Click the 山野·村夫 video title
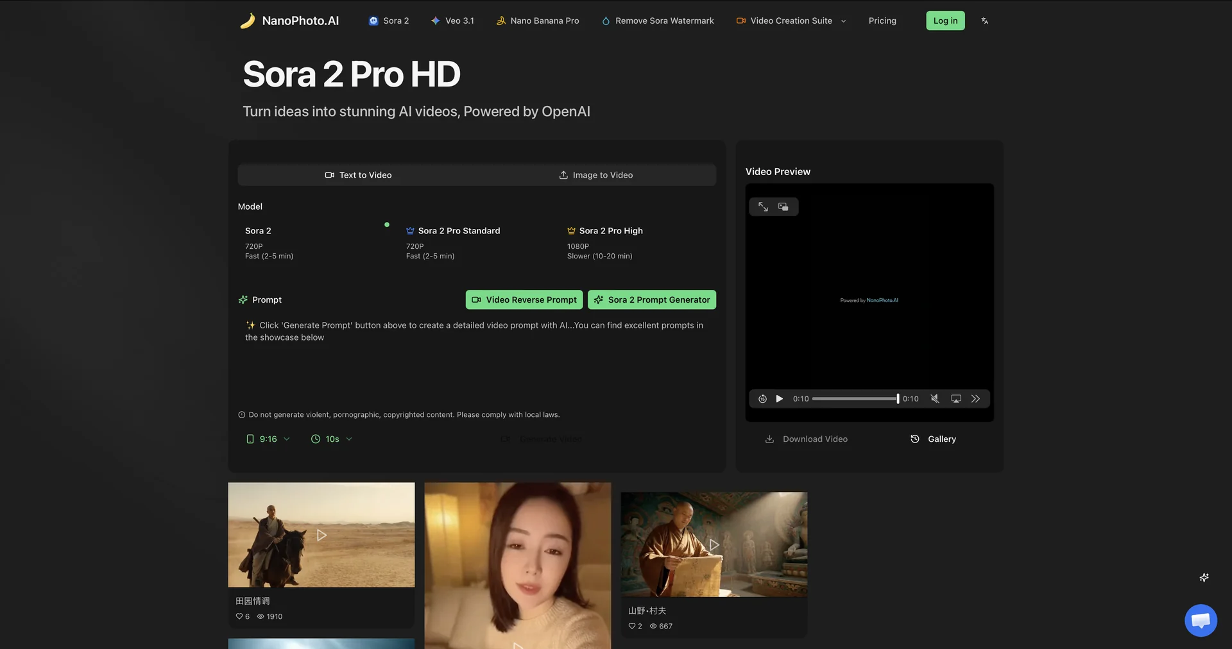This screenshot has height=649, width=1232. [647, 611]
